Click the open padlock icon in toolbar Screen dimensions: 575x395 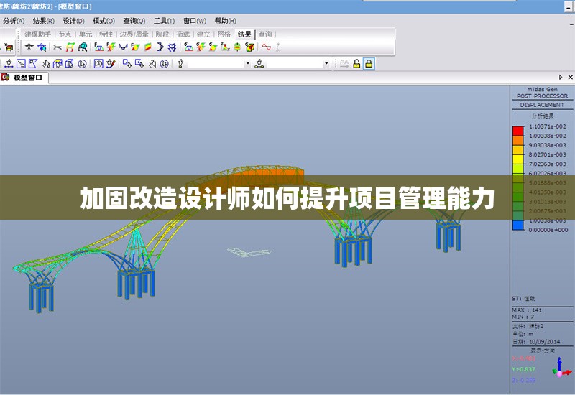[x=356, y=64]
